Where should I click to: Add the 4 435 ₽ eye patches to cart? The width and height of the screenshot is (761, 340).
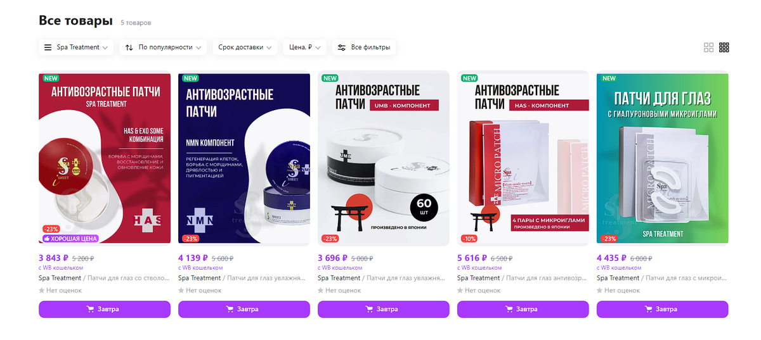click(x=663, y=309)
